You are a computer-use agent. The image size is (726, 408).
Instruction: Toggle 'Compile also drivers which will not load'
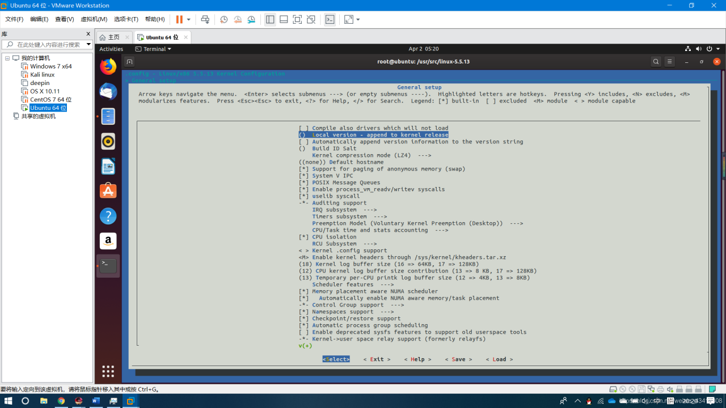pos(373,128)
